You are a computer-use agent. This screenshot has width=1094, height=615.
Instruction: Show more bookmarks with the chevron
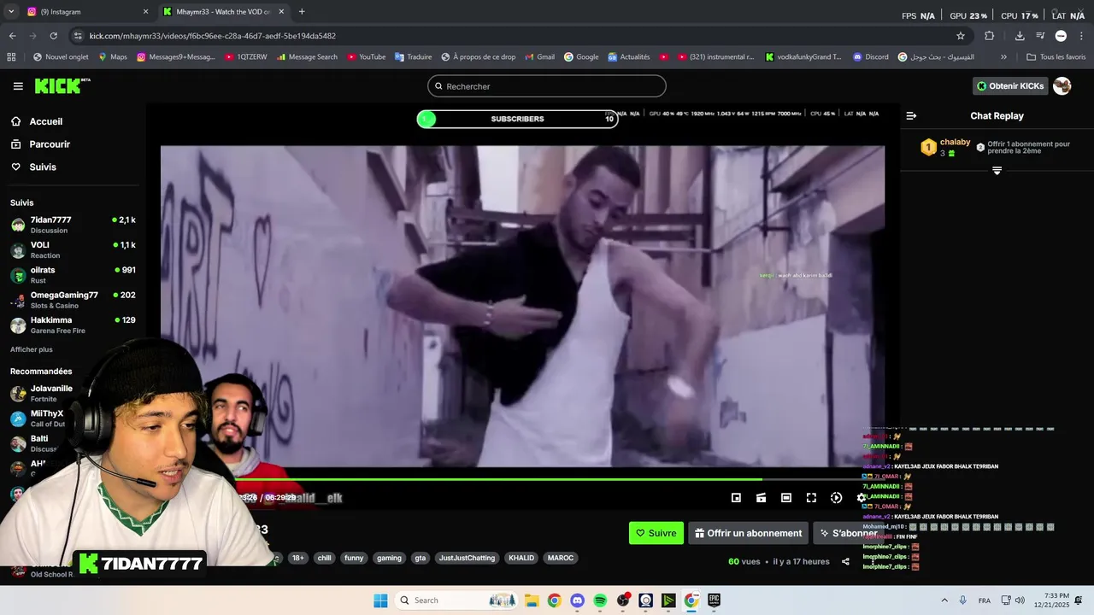(1003, 57)
